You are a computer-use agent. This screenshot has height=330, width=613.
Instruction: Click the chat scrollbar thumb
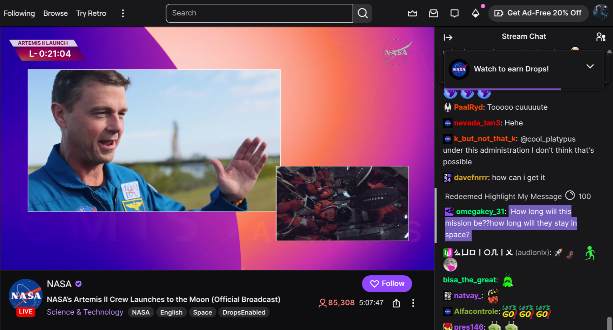pos(609,323)
